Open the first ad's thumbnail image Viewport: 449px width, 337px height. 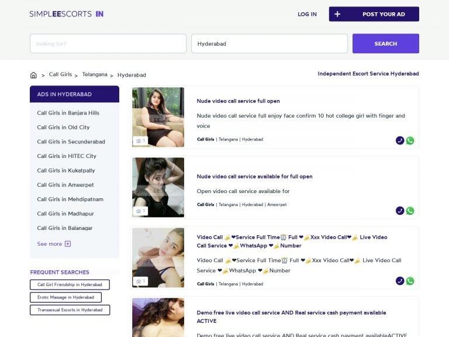(158, 117)
